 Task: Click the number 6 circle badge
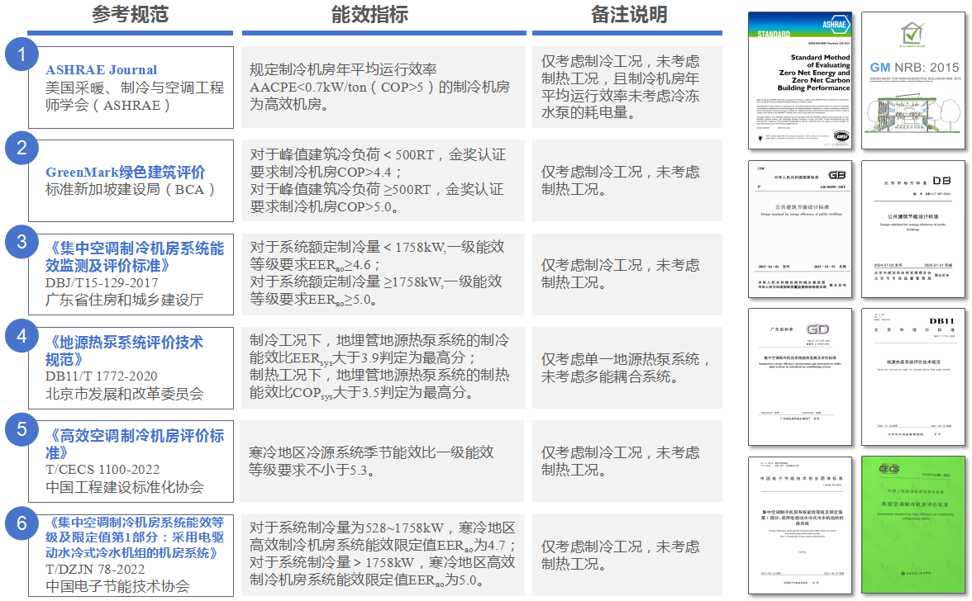[x=22, y=523]
